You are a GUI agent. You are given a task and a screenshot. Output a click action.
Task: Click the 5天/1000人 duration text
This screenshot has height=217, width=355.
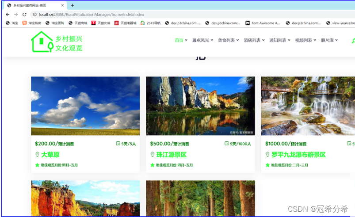240,144
